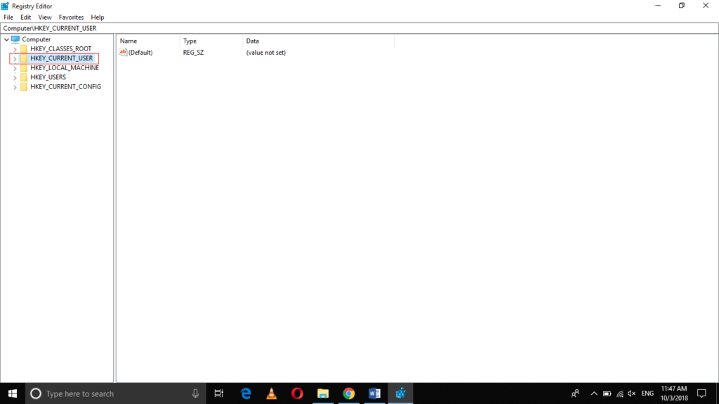Open the Action Center notification icon
719x404 pixels.
click(702, 393)
